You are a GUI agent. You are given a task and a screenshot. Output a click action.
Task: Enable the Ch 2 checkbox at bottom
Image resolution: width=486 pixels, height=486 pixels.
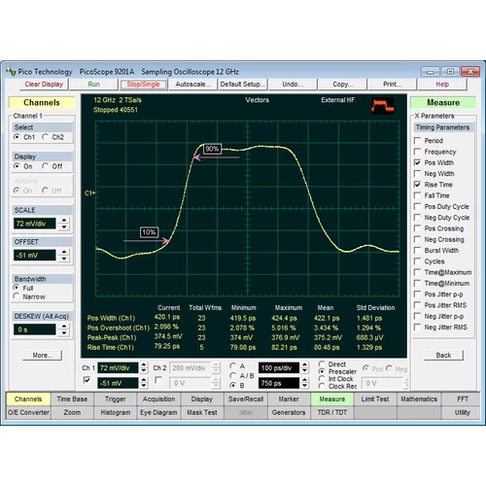158,380
